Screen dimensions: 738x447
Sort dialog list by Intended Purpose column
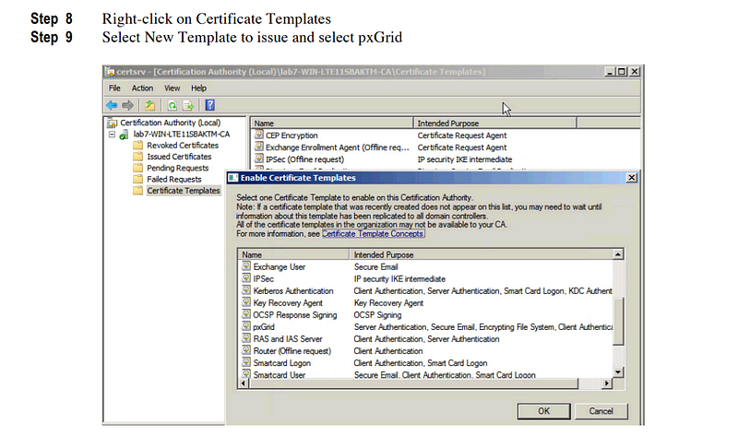[481, 254]
